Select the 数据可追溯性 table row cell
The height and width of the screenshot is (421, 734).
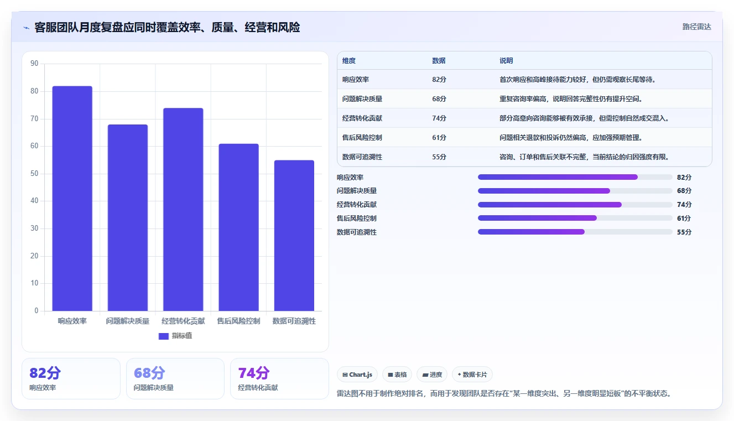(x=362, y=157)
